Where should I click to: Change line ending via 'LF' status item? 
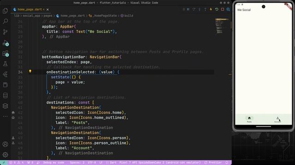click(x=101, y=163)
